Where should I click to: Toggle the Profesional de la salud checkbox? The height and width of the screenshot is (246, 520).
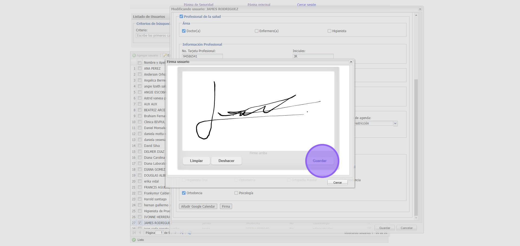point(181,17)
